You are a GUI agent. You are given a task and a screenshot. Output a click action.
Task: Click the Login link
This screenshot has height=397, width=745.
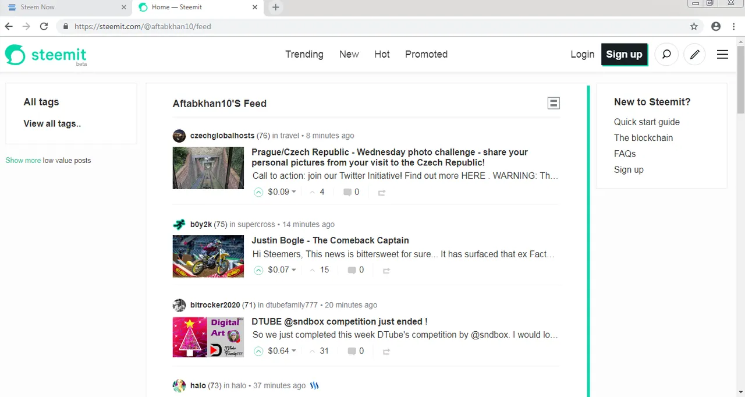click(582, 54)
